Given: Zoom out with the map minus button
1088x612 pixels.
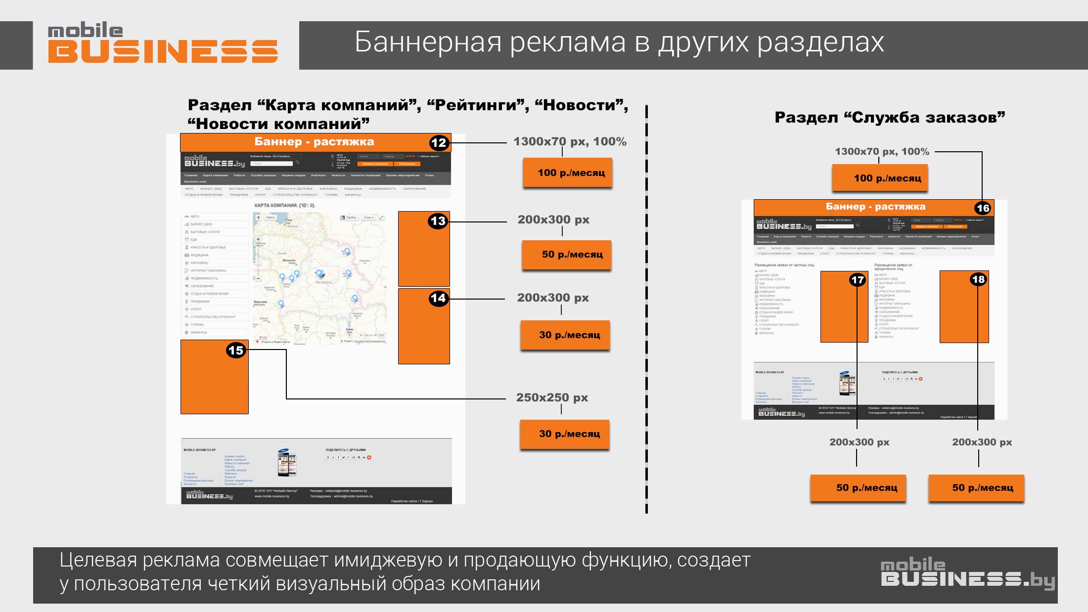Looking at the screenshot, I should coord(258,278).
